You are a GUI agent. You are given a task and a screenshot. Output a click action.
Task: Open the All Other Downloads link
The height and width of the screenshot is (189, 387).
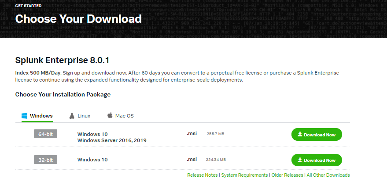tap(328, 175)
